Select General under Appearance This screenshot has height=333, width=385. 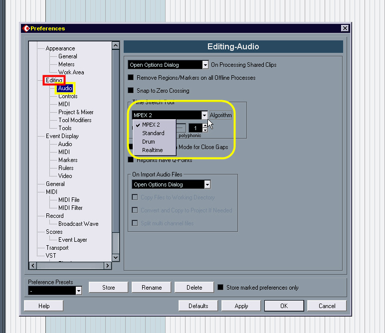[67, 56]
